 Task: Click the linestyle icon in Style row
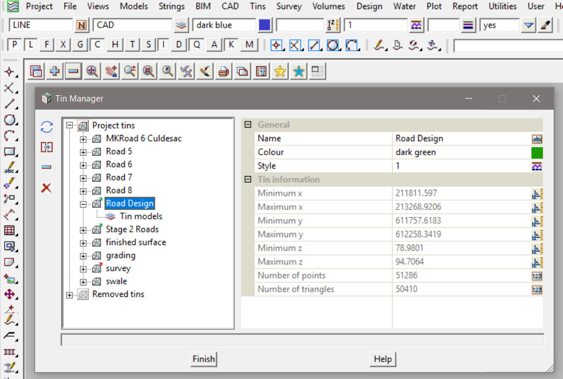[x=537, y=166]
